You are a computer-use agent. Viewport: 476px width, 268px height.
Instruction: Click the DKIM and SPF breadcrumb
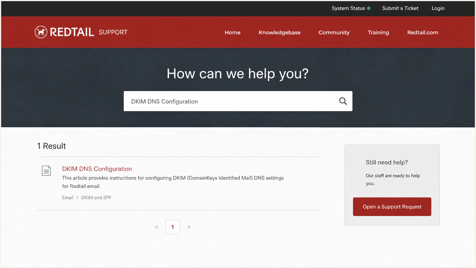pos(96,197)
